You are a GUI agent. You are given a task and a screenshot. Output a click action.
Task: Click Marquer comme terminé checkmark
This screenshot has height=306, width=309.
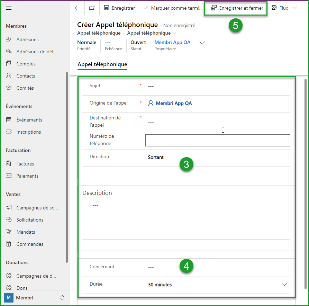pyautogui.click(x=146, y=8)
